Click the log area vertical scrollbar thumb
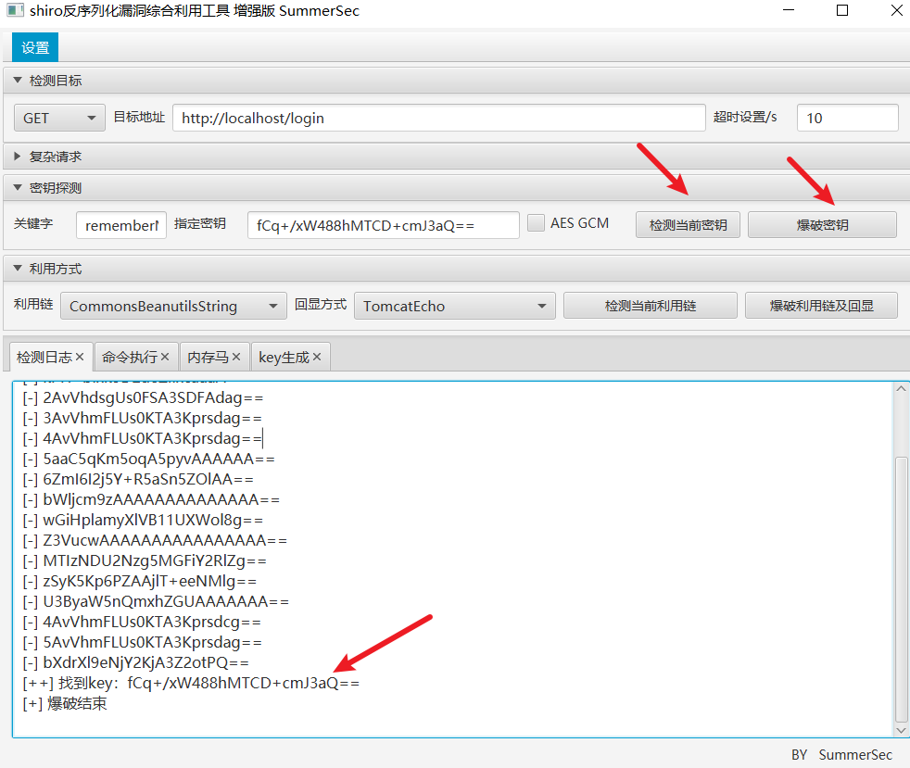910x768 pixels. tap(901, 589)
